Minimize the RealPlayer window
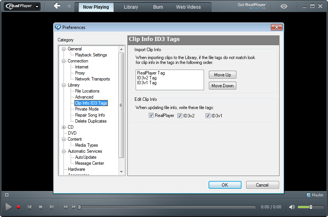The image size is (328, 217). pos(305,7)
